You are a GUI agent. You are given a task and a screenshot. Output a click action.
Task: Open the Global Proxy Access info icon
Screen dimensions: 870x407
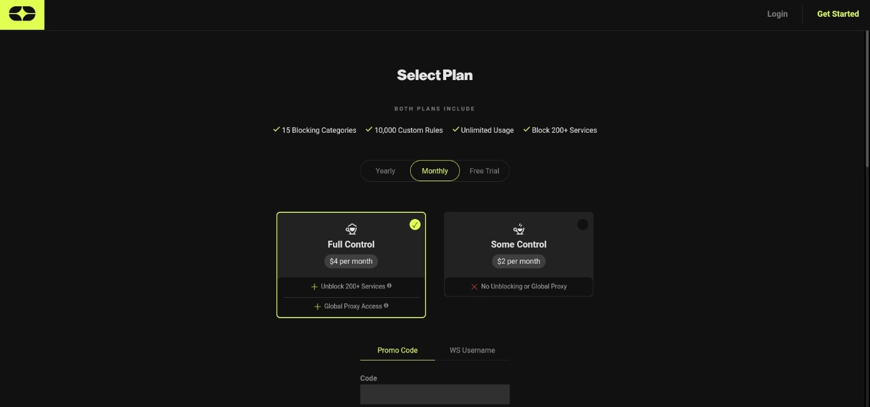(386, 306)
